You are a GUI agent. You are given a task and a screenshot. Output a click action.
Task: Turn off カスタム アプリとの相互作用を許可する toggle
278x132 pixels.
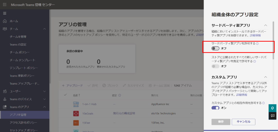click(x=215, y=108)
